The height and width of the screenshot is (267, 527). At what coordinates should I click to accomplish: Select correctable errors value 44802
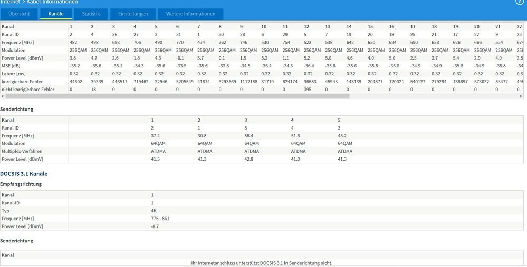(75, 82)
